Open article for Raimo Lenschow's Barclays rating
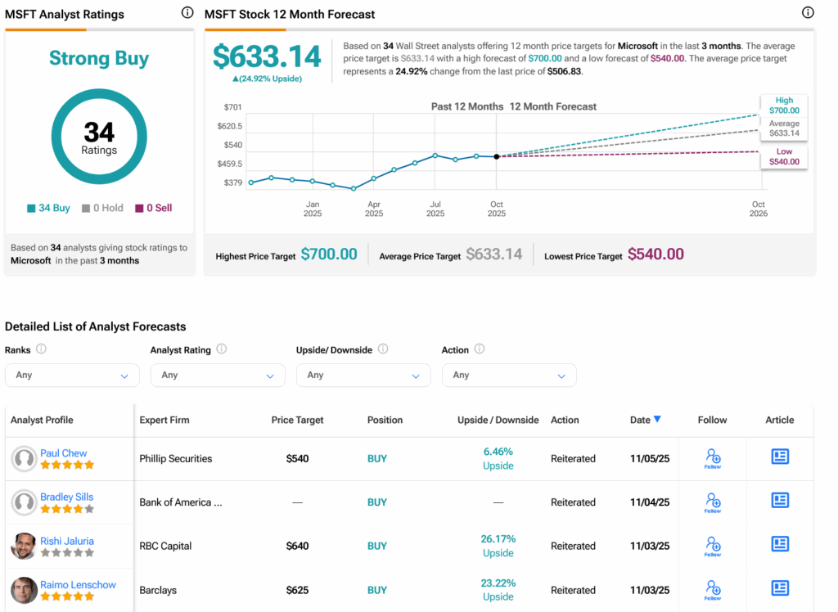Image resolution: width=838 pixels, height=612 pixels. pyautogui.click(x=780, y=588)
